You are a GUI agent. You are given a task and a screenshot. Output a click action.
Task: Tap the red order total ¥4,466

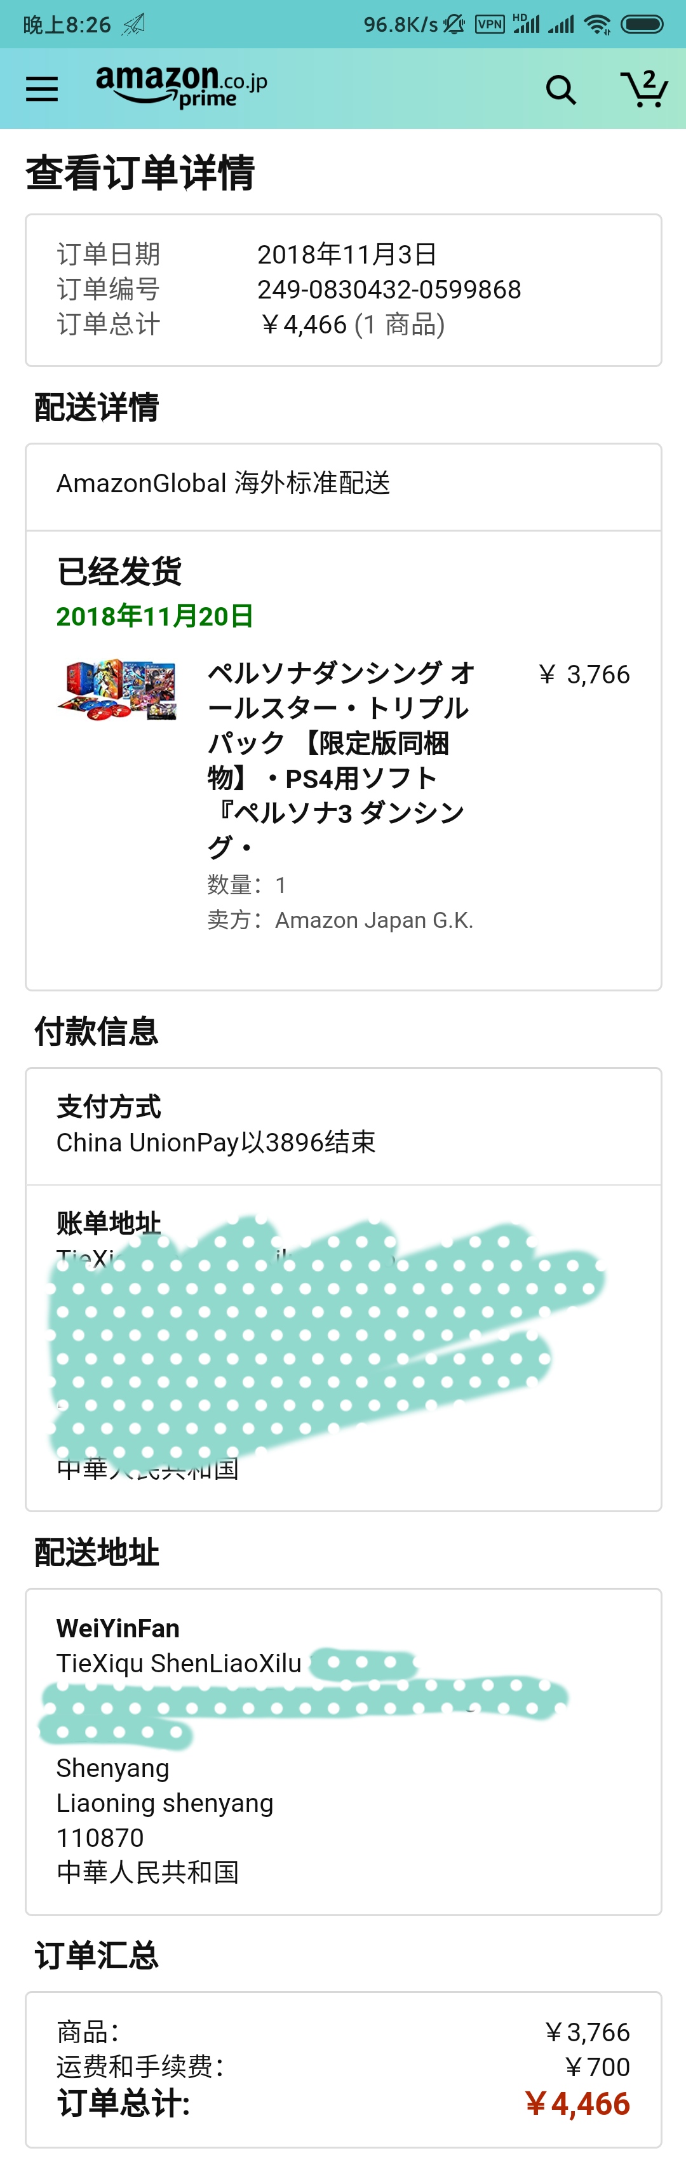click(x=577, y=2104)
